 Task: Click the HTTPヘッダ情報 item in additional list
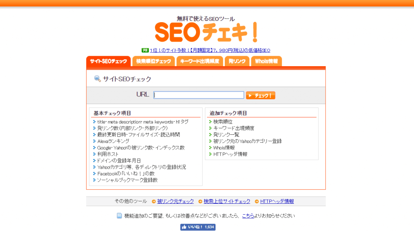[230, 154]
